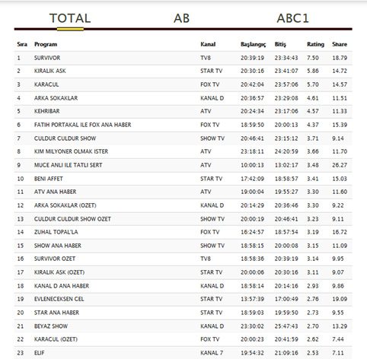Click the 2.53 rating of ELIF
This screenshot has height=359, width=367.
pyautogui.click(x=313, y=353)
